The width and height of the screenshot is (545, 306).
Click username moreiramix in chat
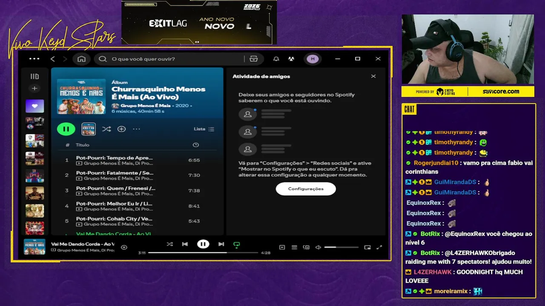pos(451,291)
